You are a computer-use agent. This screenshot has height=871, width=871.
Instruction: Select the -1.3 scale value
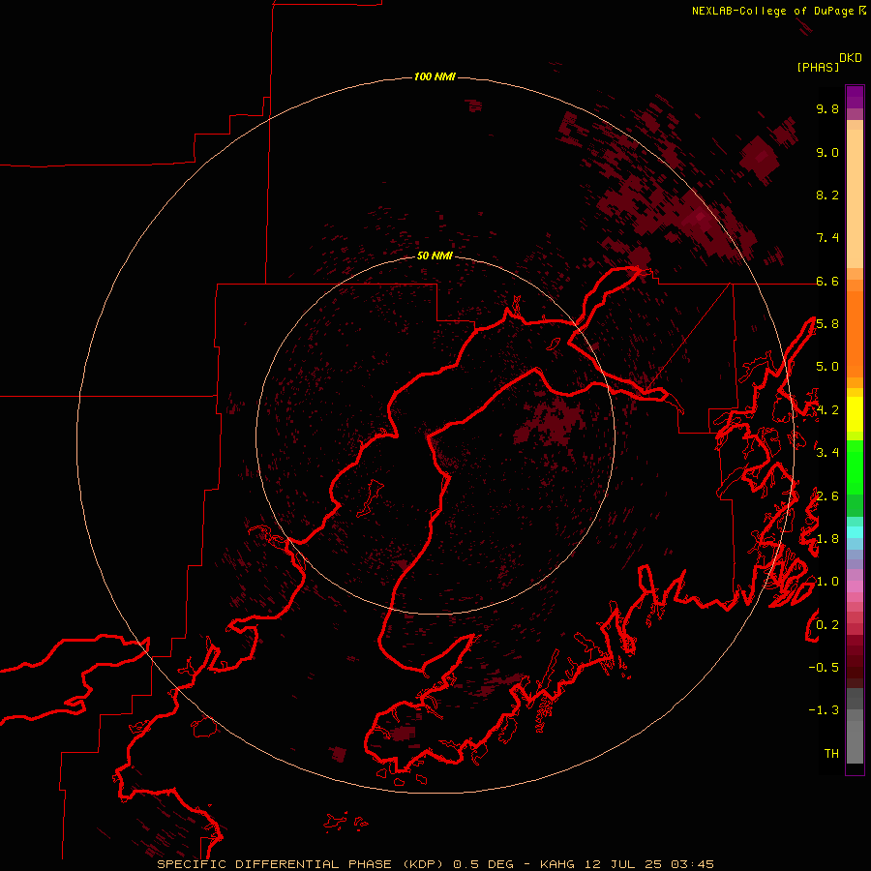pos(824,710)
